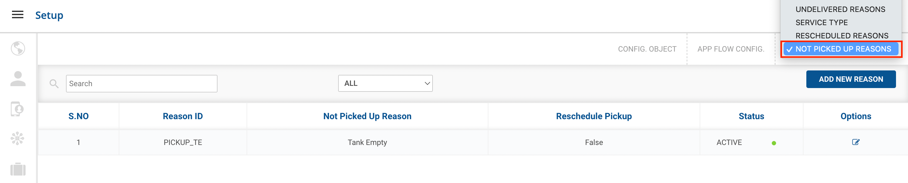
Task: Switch to APP FLOW CONFIG. tab
Action: click(730, 49)
